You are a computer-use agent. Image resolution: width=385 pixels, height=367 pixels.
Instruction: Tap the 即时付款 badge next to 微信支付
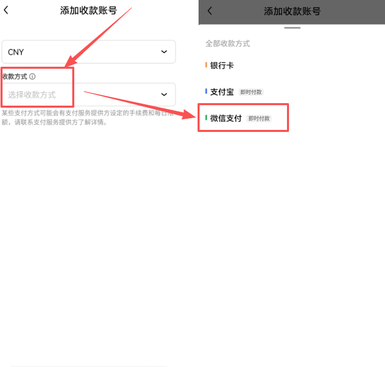(259, 118)
